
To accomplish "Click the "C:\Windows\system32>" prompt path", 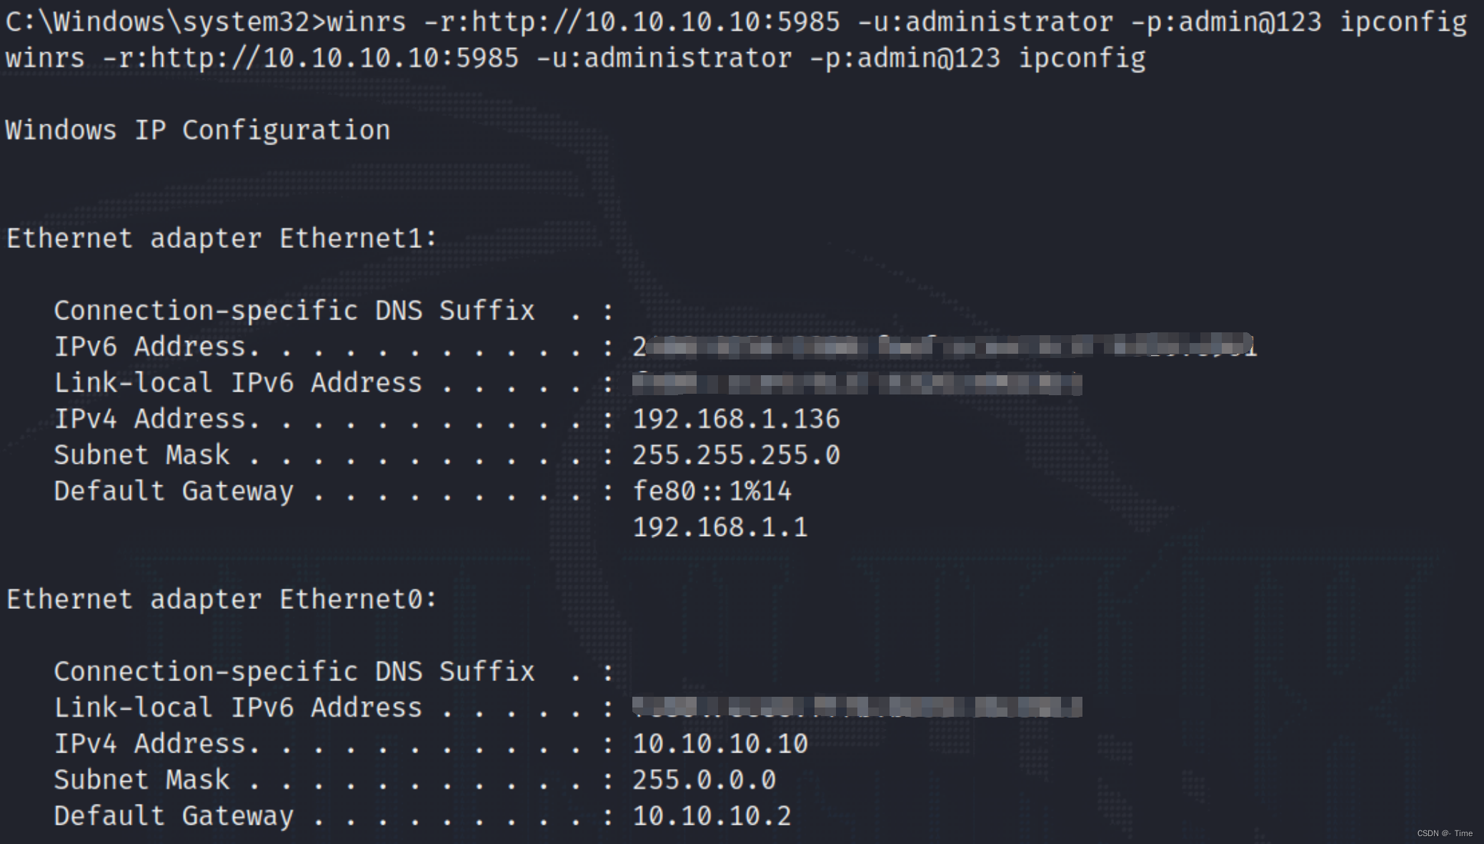I will click(166, 22).
